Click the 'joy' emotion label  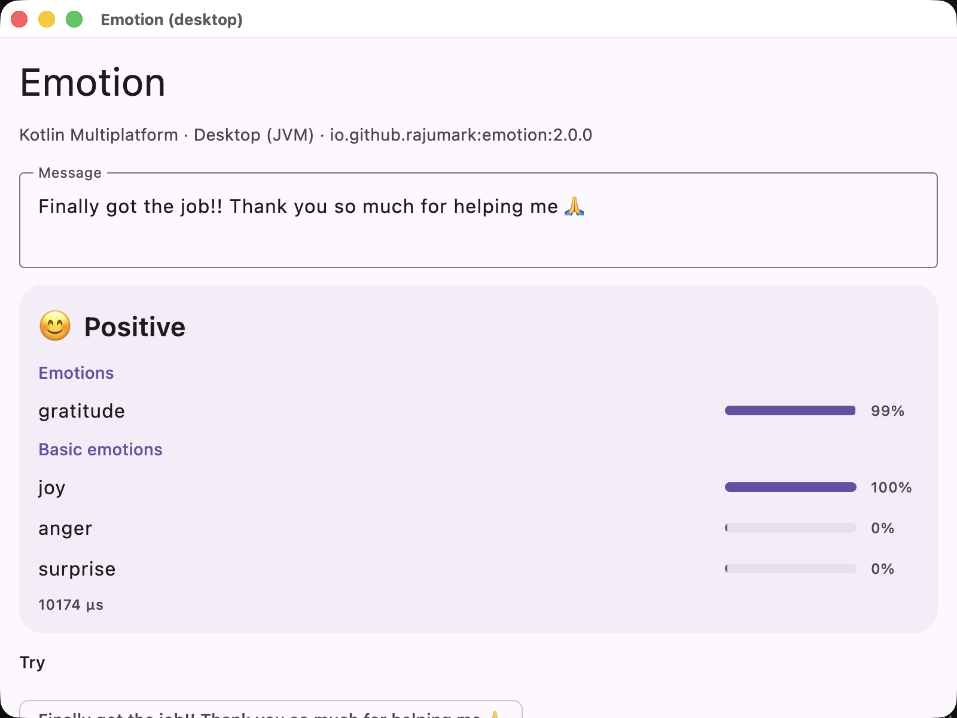52,488
